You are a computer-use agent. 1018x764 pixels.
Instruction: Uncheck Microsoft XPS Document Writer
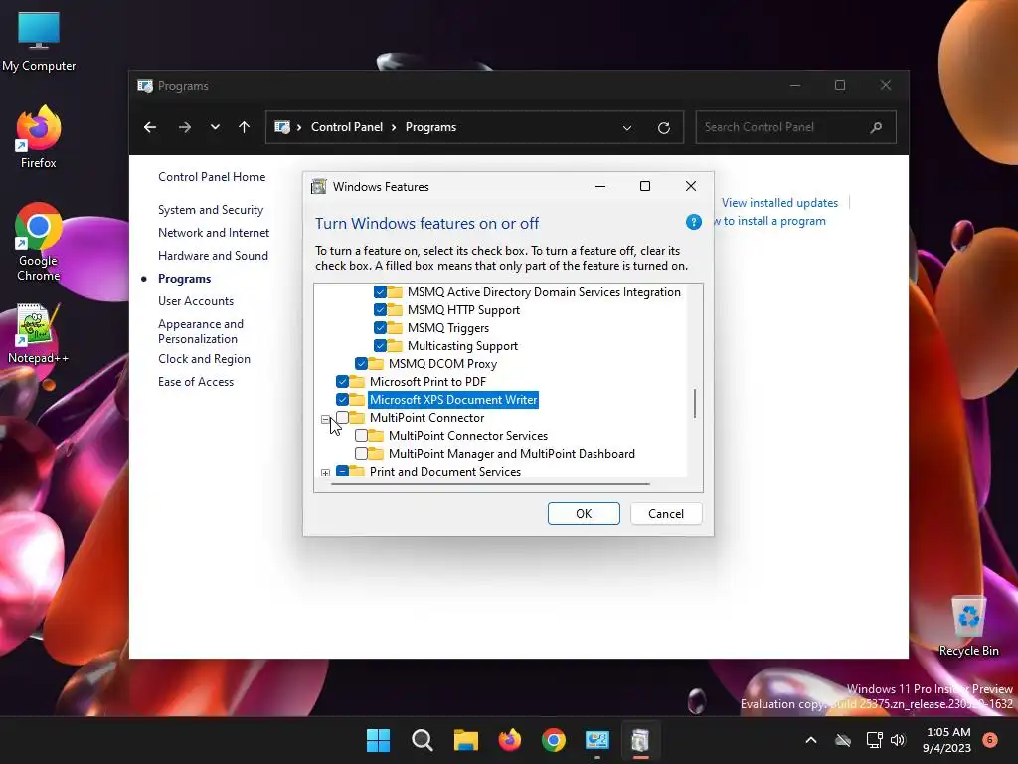[342, 400]
